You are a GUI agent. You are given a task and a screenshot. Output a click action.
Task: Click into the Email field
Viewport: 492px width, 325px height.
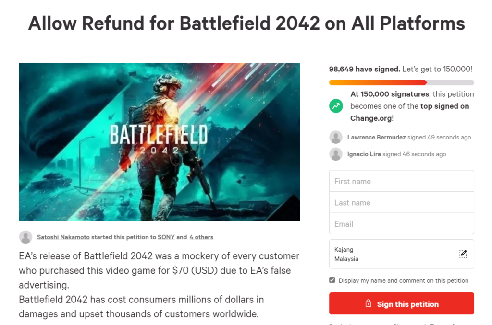tap(401, 224)
